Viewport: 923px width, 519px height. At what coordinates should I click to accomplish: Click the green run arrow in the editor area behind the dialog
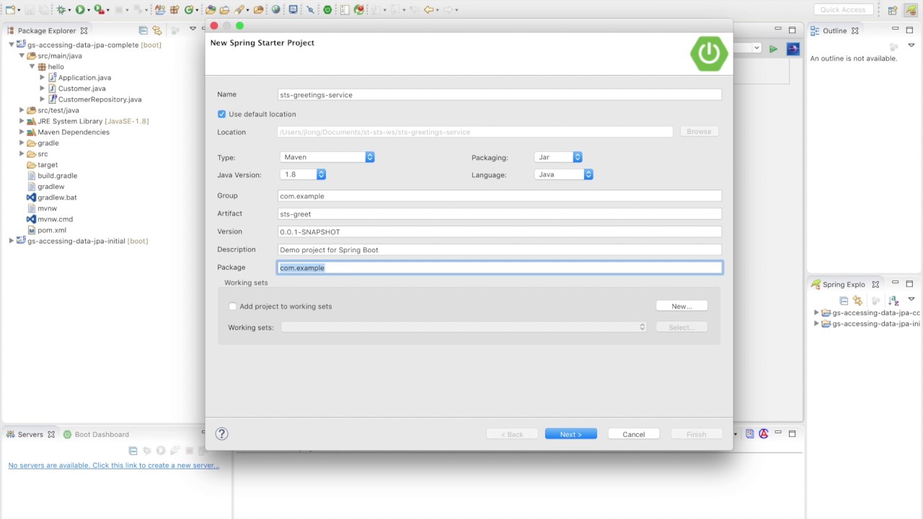click(x=773, y=48)
